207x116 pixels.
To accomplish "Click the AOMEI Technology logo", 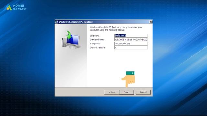I will [15, 7].
